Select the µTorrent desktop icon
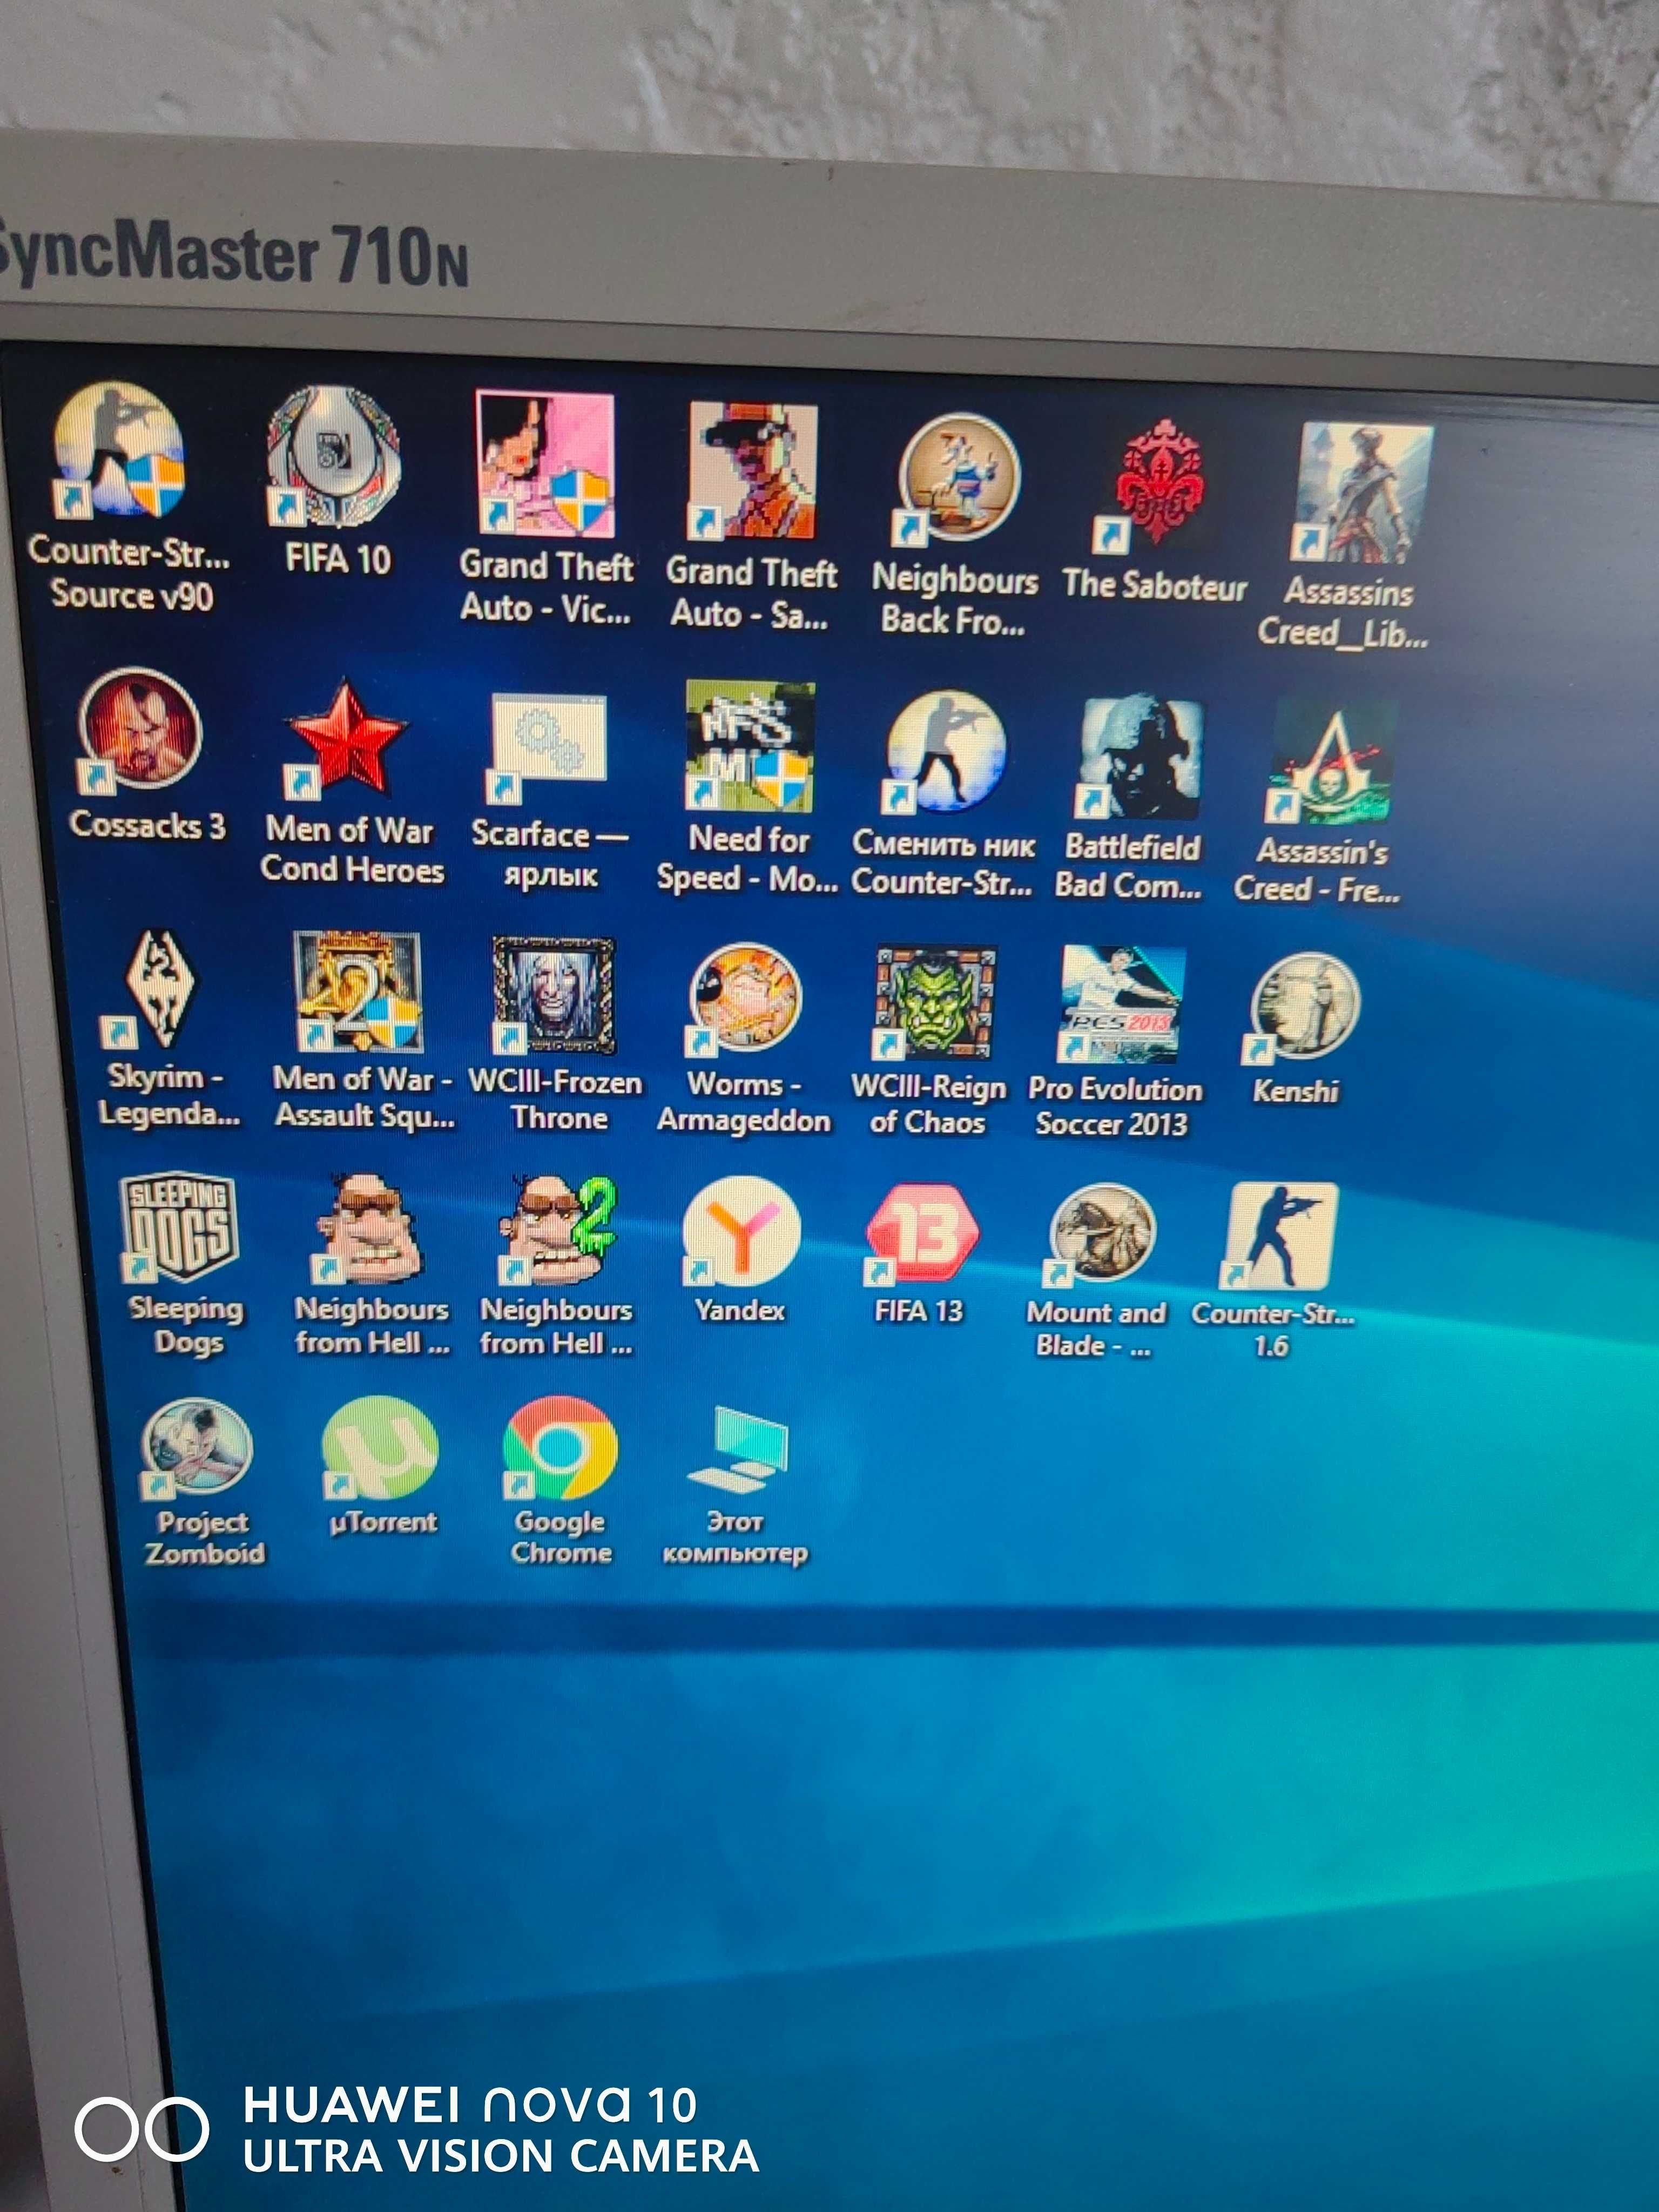 coord(380,1449)
